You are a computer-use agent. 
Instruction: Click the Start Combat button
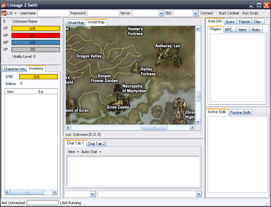[x=229, y=13]
